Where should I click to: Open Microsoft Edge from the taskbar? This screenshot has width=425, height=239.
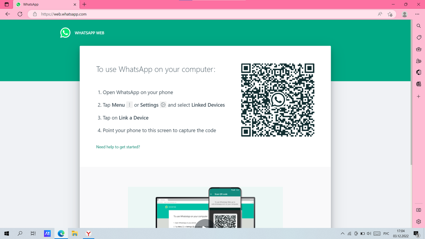61,233
